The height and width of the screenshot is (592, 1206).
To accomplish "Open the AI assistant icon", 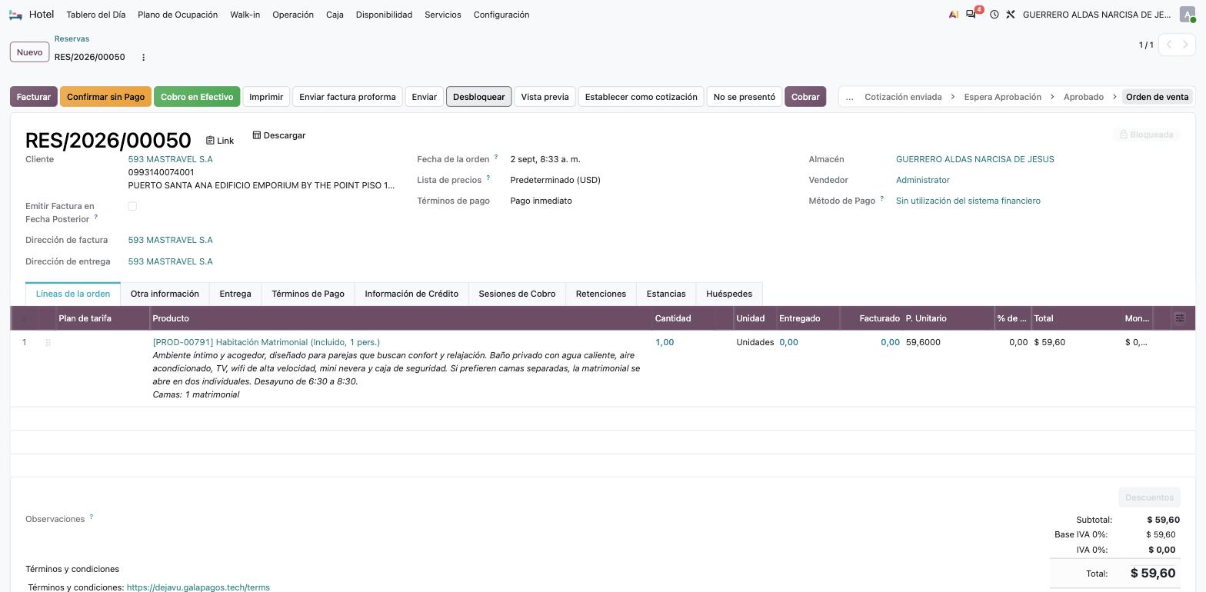I will [x=954, y=15].
